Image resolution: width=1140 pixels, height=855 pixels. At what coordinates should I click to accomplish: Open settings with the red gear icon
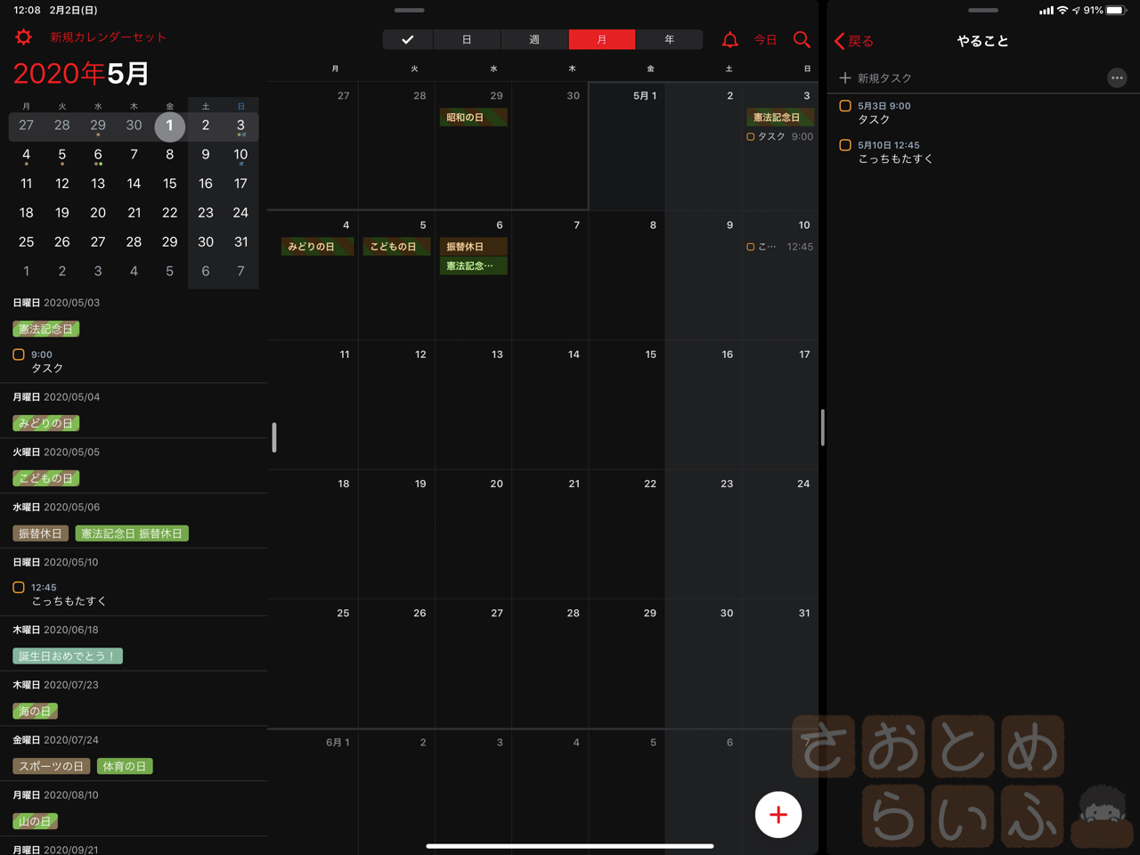pyautogui.click(x=23, y=37)
